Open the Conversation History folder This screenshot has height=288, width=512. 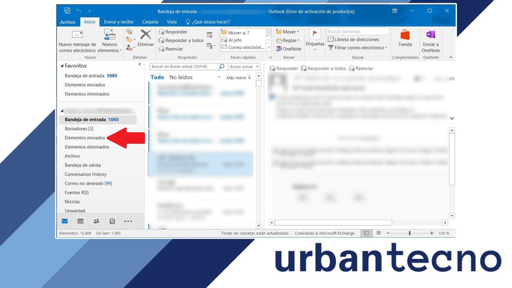click(86, 175)
